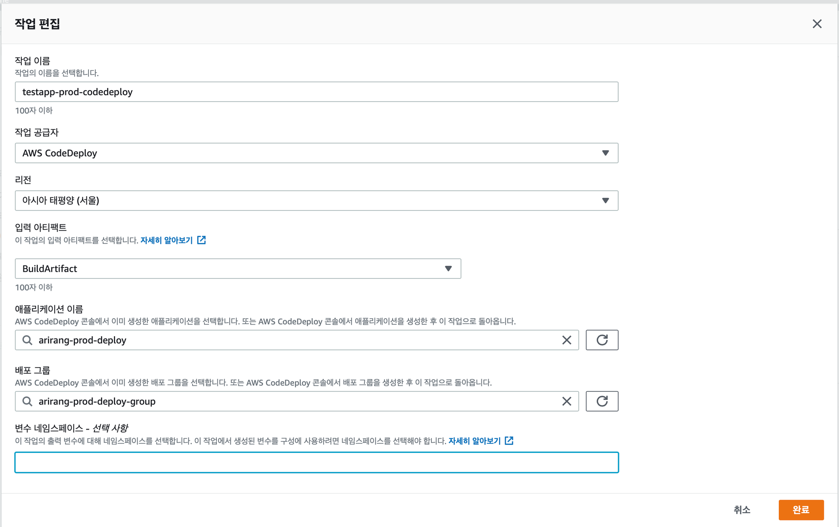The width and height of the screenshot is (839, 527).
Task: Click the 100자 이하 hint under 작업 이름
Action: click(x=34, y=111)
